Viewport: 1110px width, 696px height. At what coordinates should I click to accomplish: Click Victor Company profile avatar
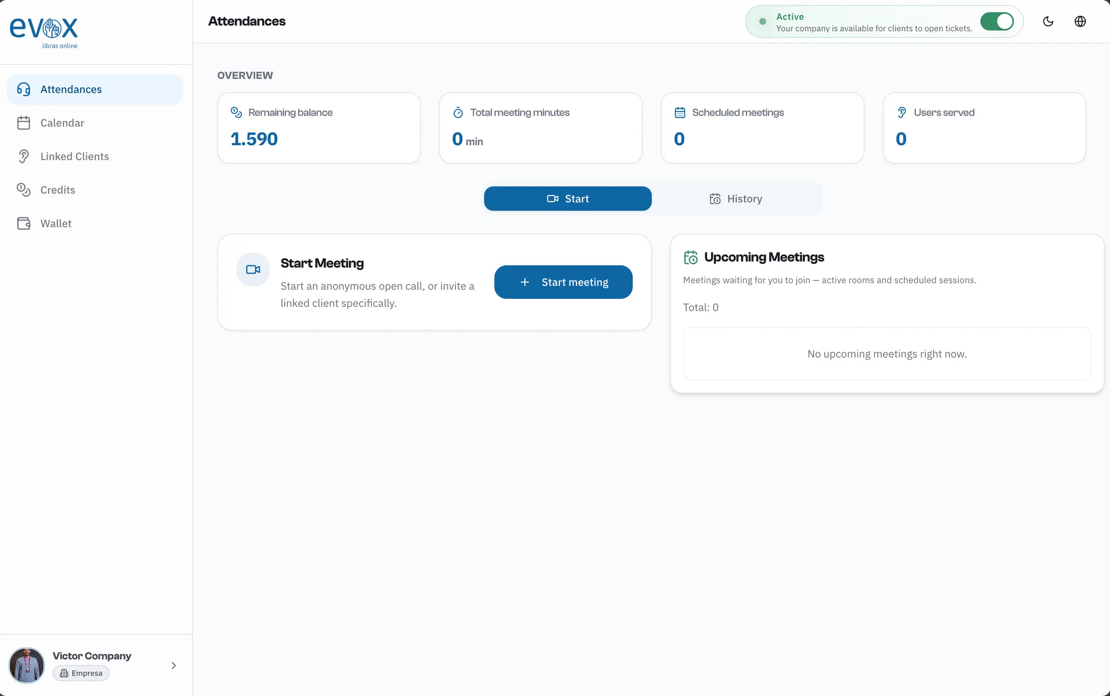point(27,665)
